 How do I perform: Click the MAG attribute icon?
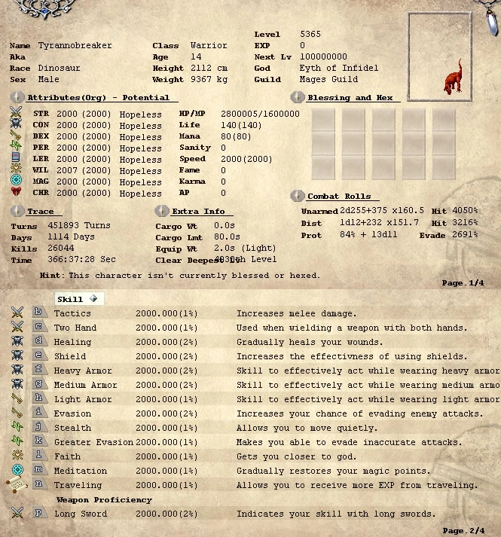pos(17,182)
